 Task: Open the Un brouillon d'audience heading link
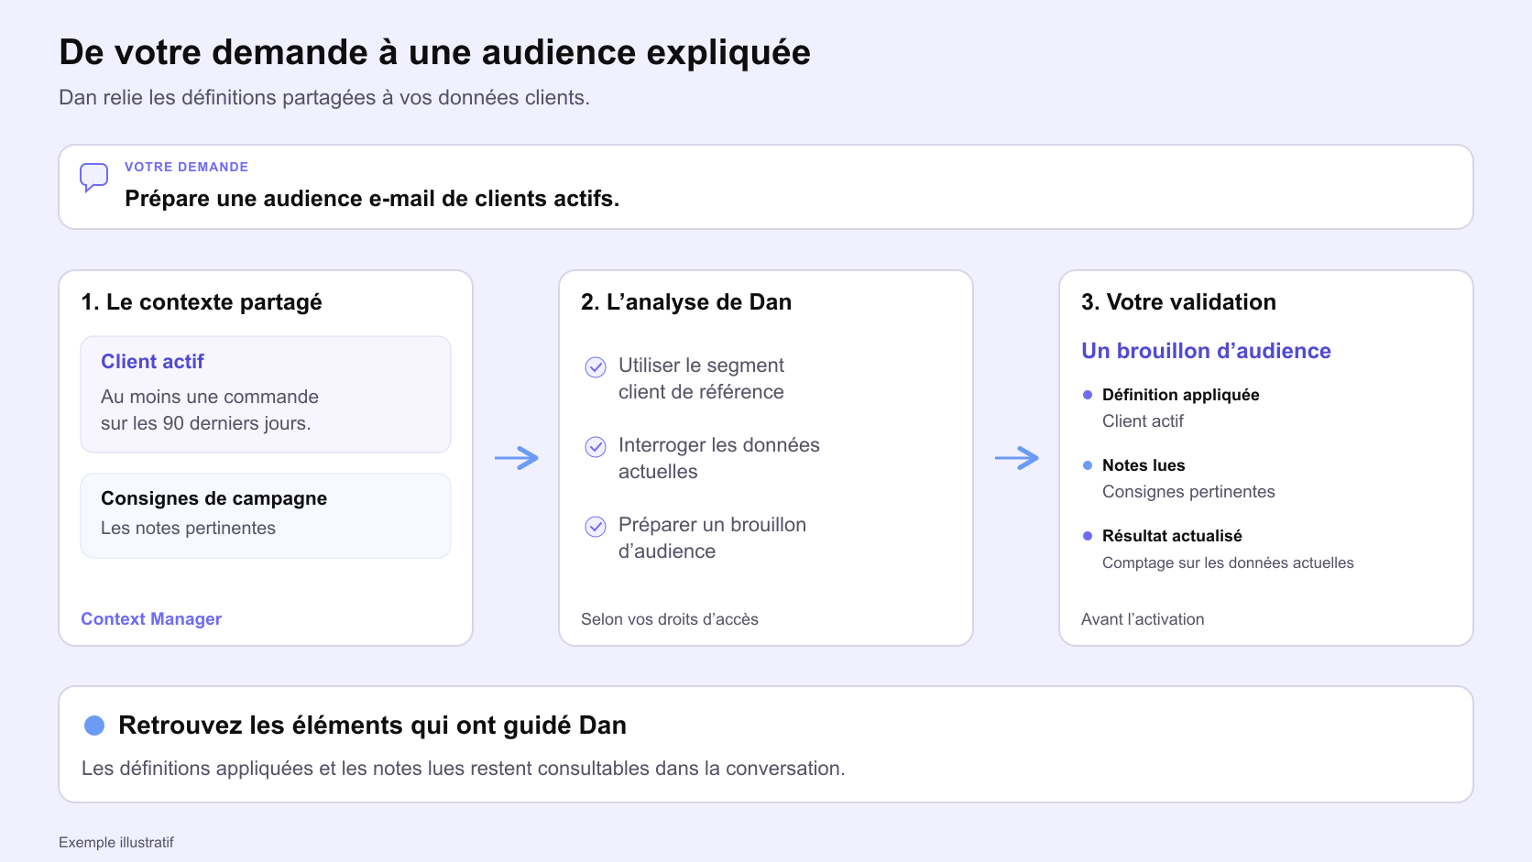[x=1206, y=351]
